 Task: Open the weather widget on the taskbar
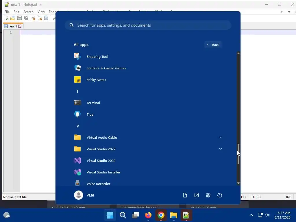click(7, 215)
